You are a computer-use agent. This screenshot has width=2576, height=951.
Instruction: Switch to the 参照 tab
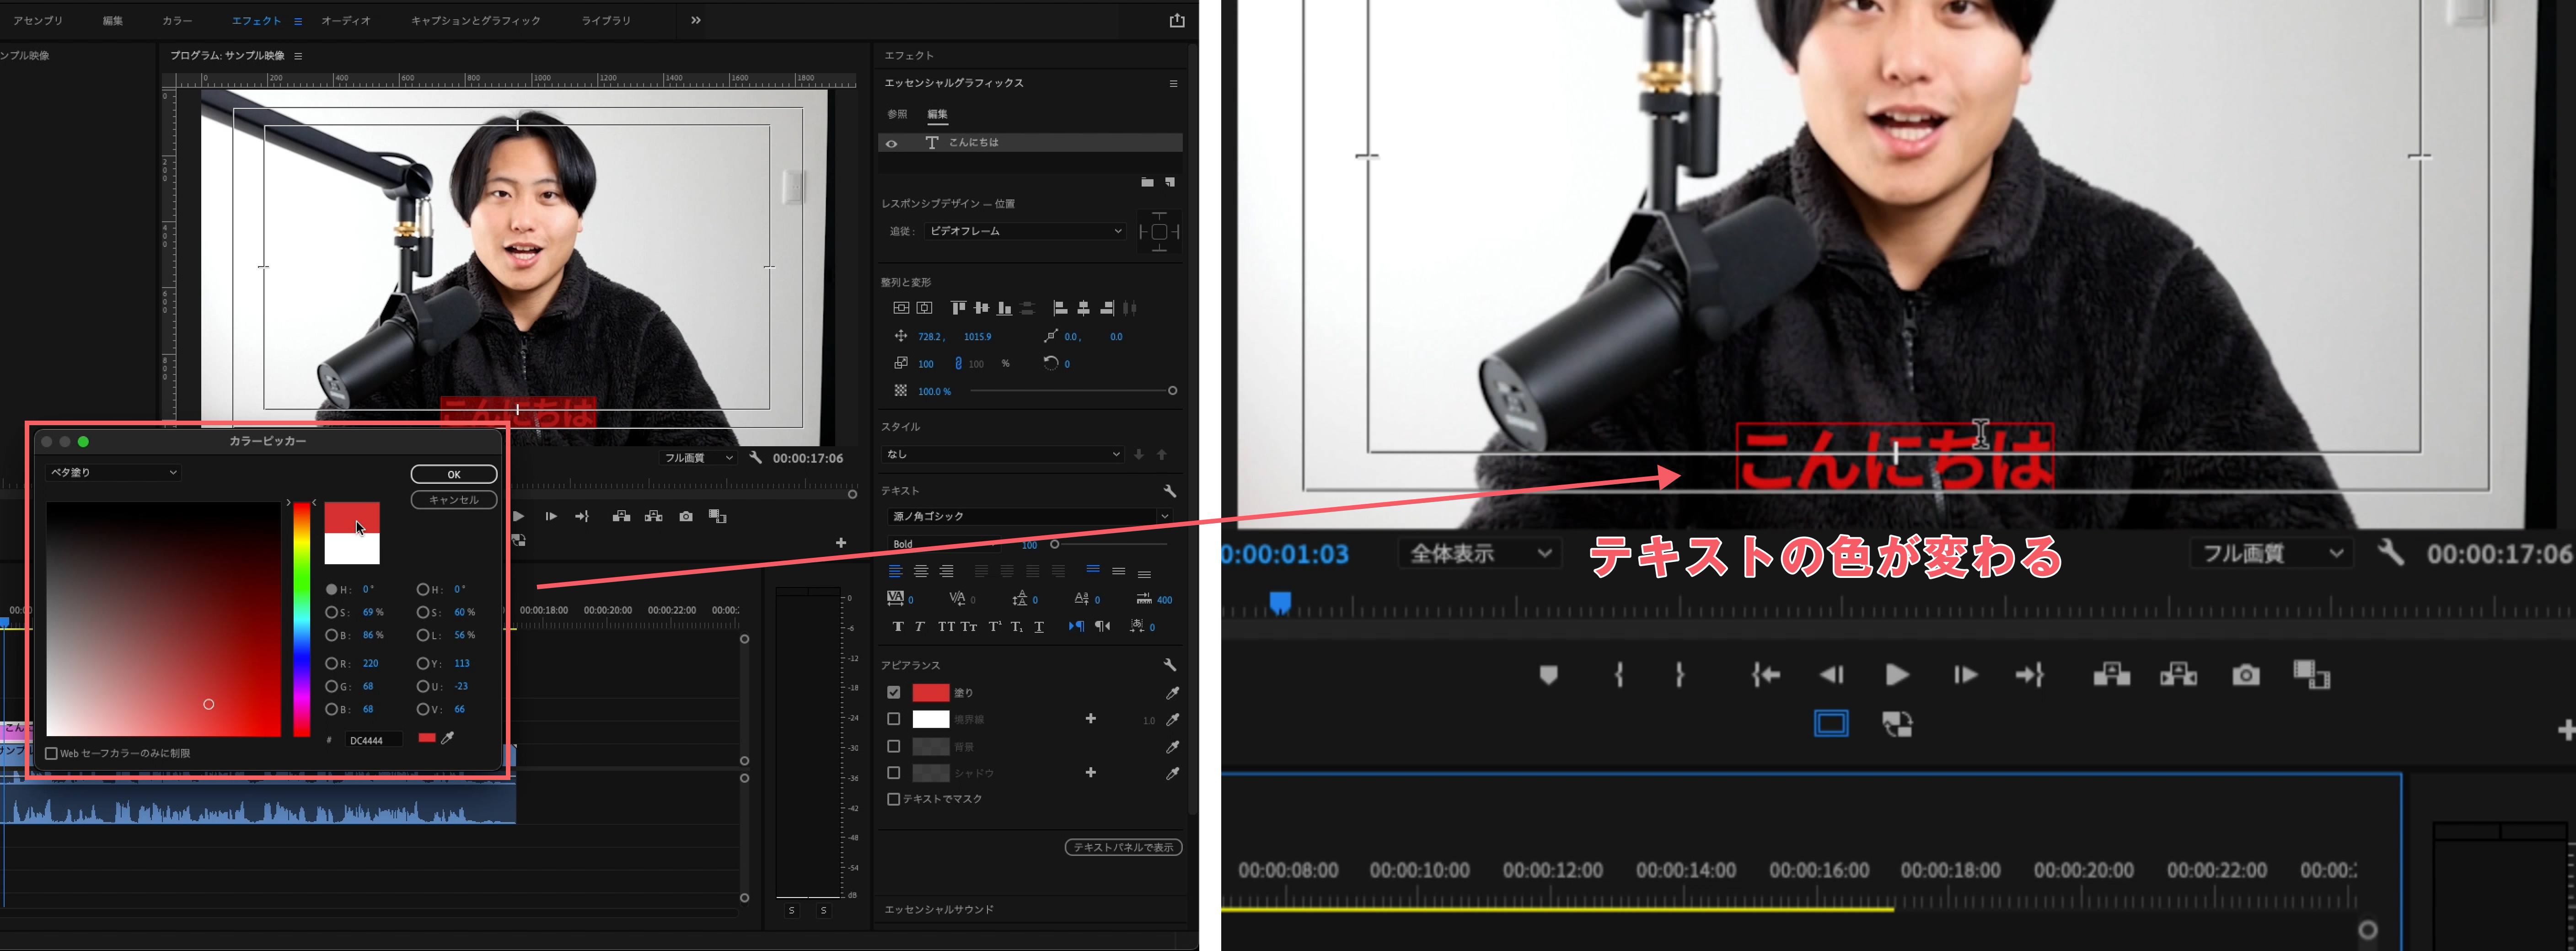897,114
